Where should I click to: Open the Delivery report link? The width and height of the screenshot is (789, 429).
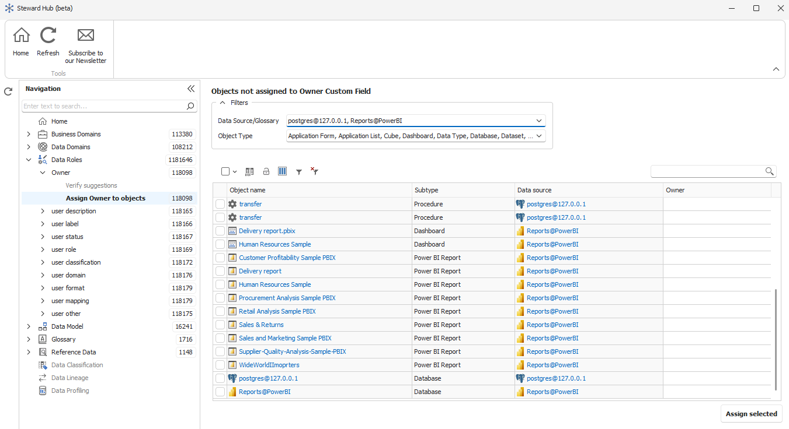[260, 271]
